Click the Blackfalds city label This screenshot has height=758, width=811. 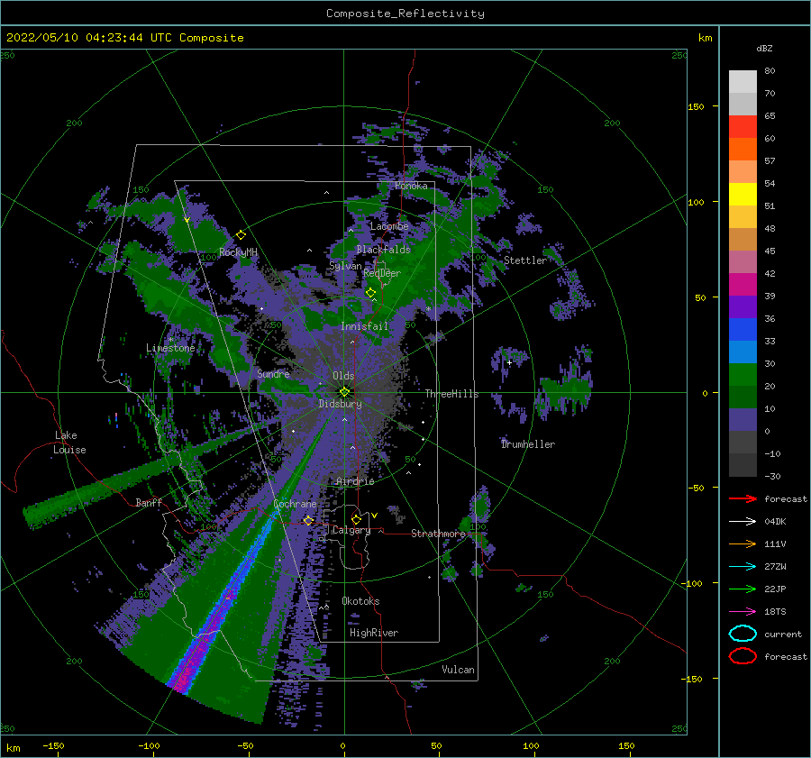tap(383, 250)
